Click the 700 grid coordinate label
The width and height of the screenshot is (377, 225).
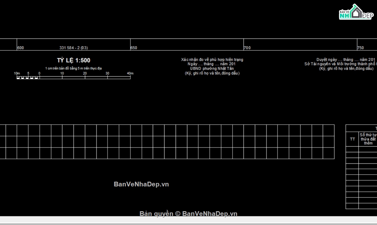[x=247, y=48]
